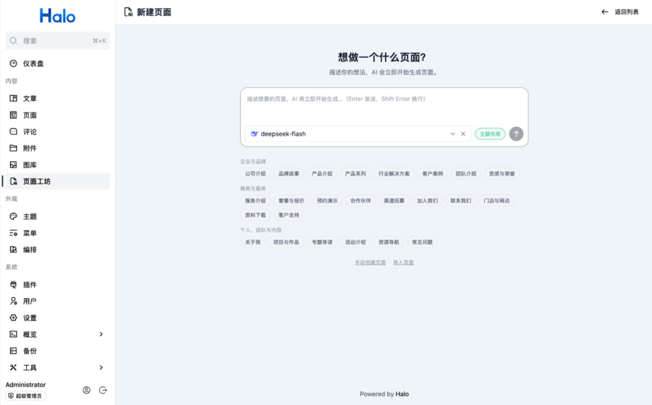Click the 概览 terminal icon

click(x=13, y=335)
